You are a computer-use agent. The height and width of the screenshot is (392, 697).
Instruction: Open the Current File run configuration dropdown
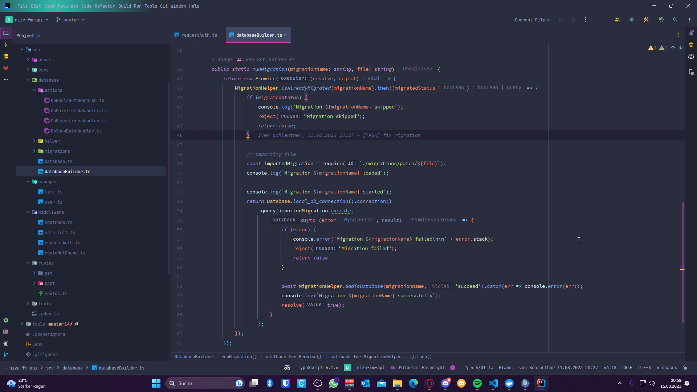click(532, 20)
